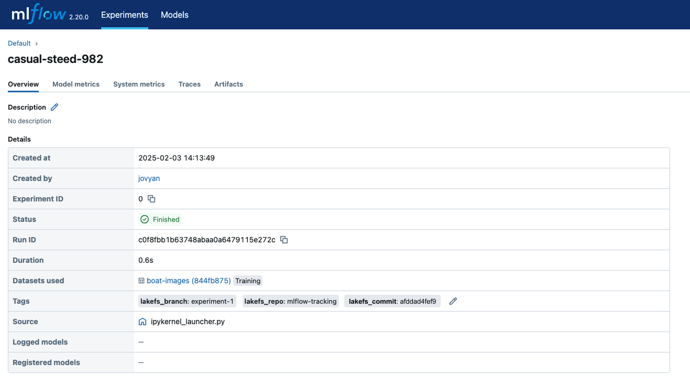Click the MLflow logo
This screenshot has height=385, width=690.
point(39,15)
